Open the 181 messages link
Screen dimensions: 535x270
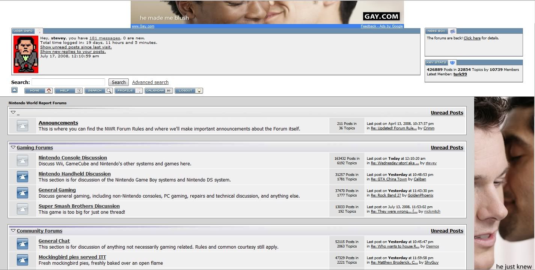[x=105, y=38]
